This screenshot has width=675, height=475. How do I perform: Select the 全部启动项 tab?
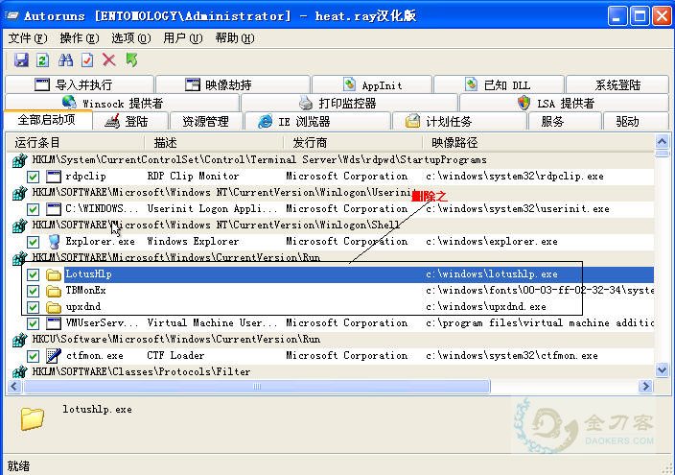click(x=48, y=120)
